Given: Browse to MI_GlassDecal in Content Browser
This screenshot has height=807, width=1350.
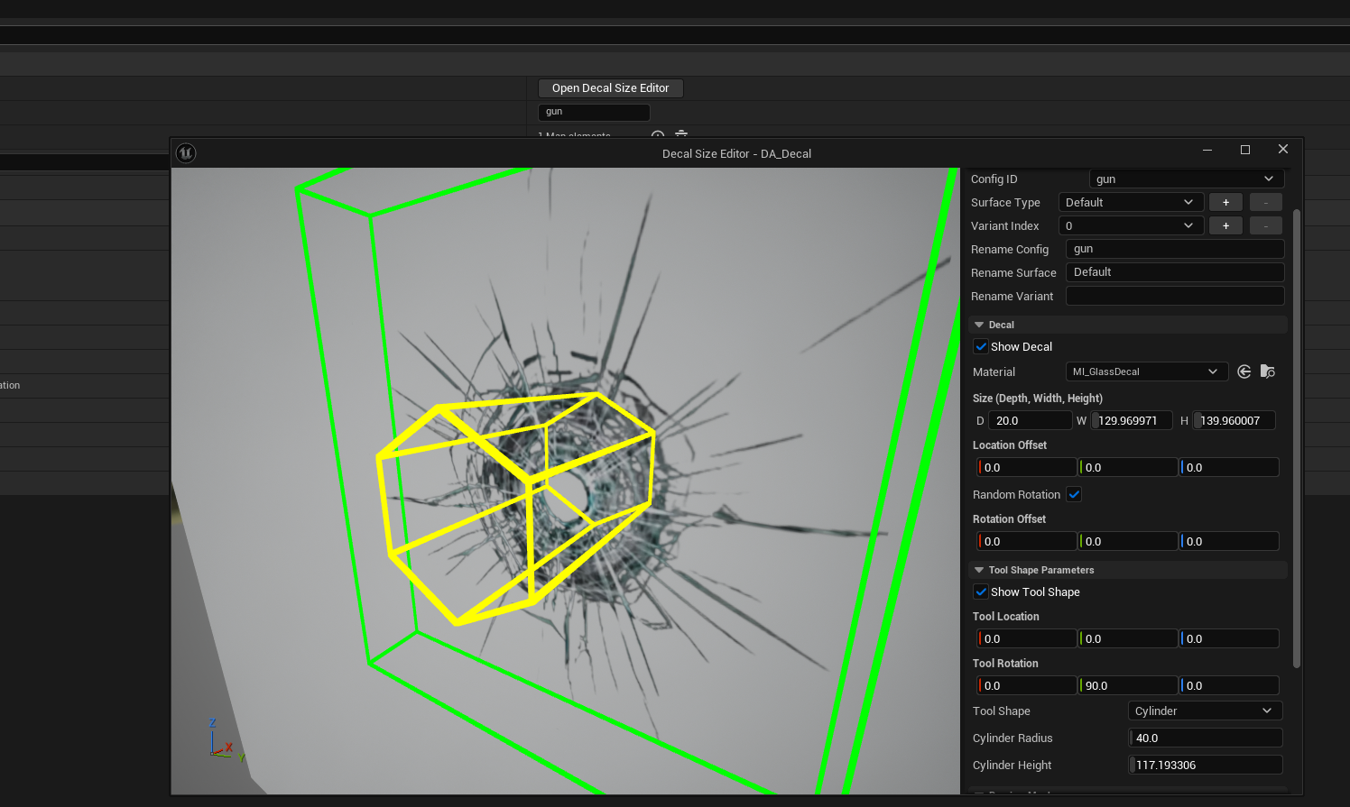Looking at the screenshot, I should [1268, 371].
